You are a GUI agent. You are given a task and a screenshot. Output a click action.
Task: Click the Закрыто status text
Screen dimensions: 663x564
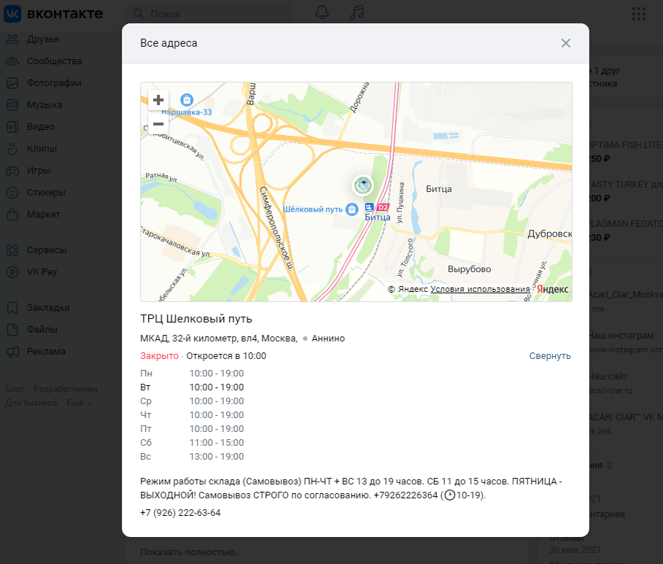pyautogui.click(x=159, y=356)
